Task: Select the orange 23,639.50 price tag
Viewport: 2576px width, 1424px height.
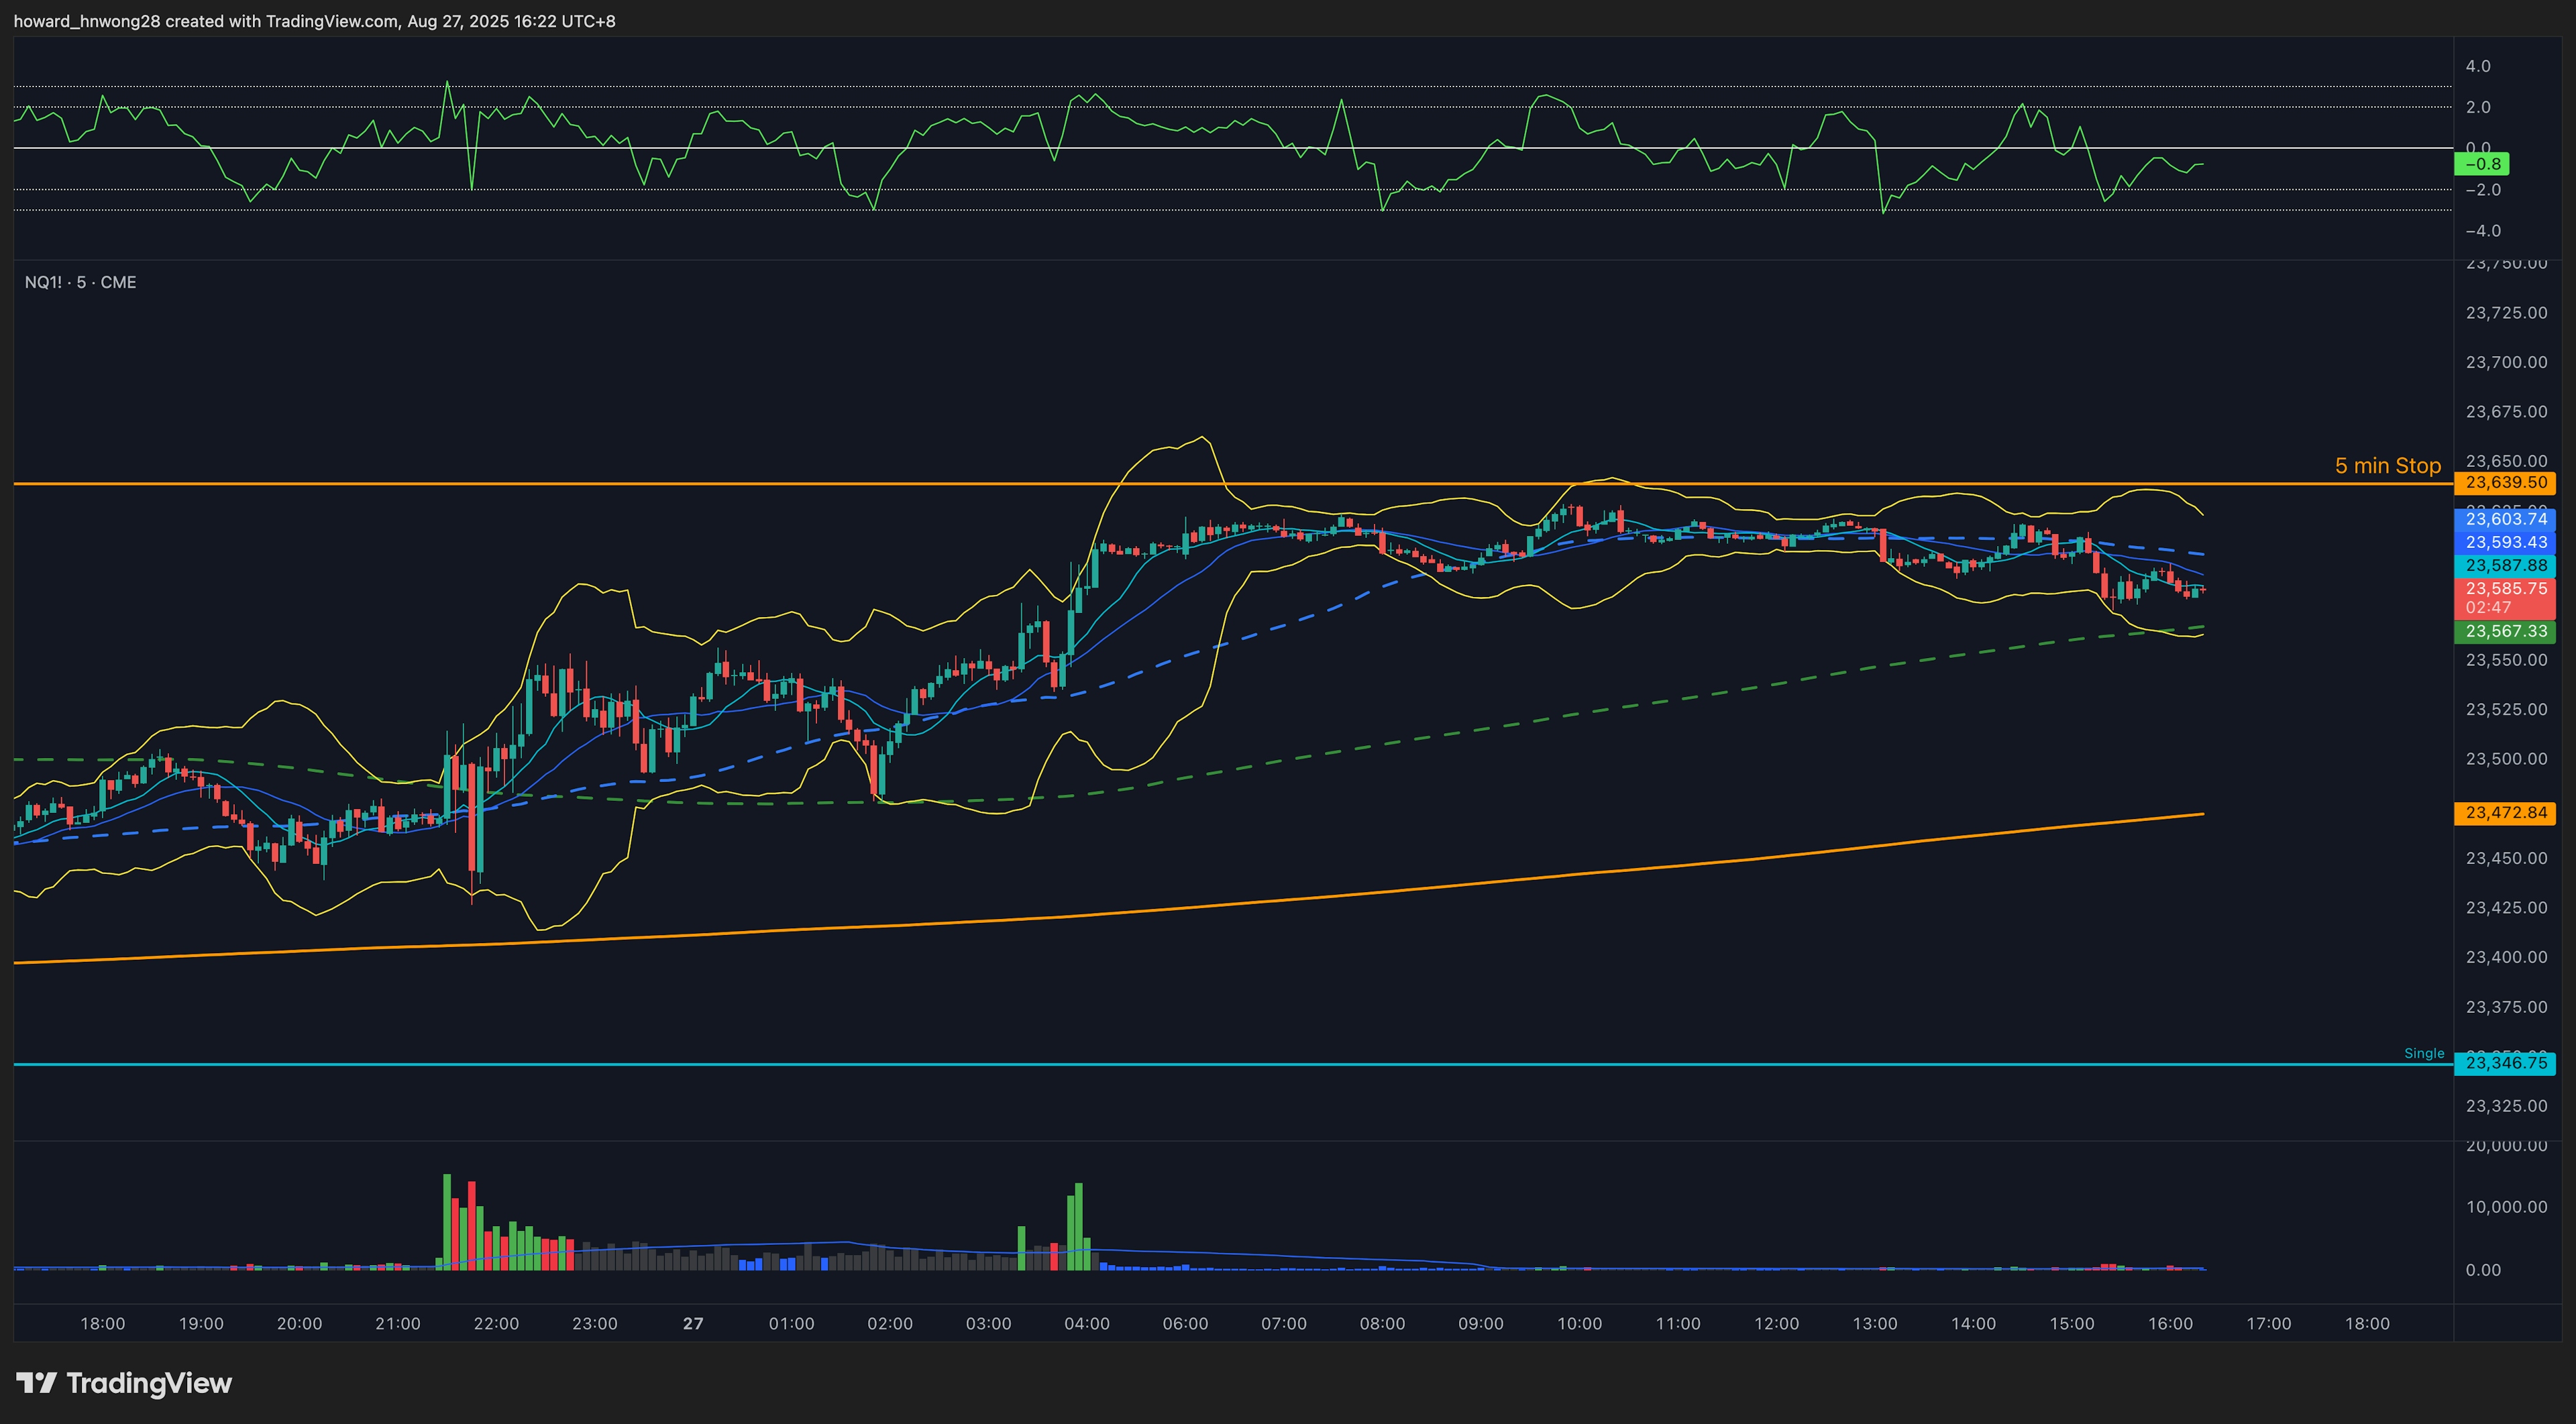Action: point(2506,483)
